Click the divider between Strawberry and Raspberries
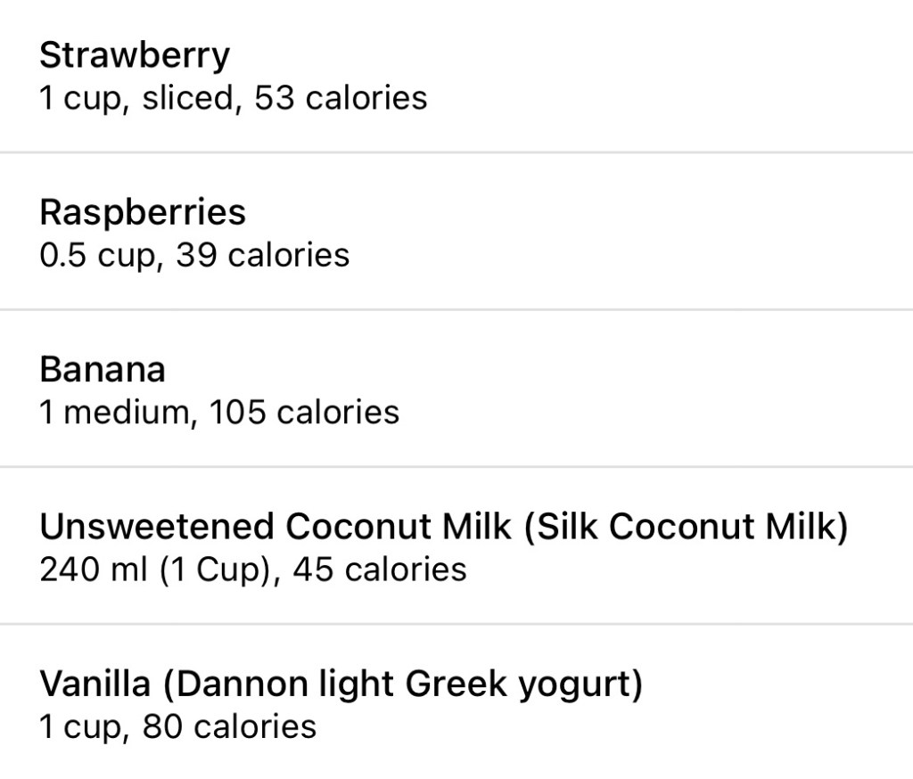Screen dimensions: 913x779 [456, 152]
